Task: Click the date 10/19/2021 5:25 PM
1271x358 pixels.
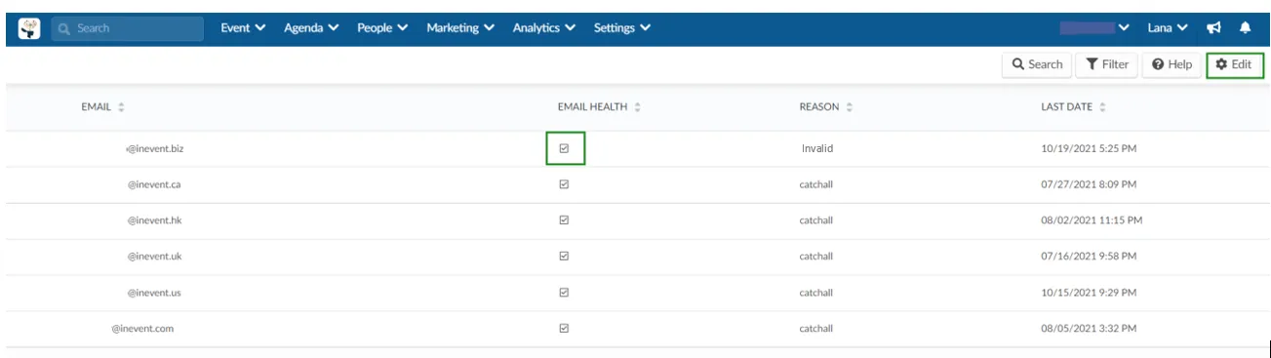Action: click(1089, 149)
